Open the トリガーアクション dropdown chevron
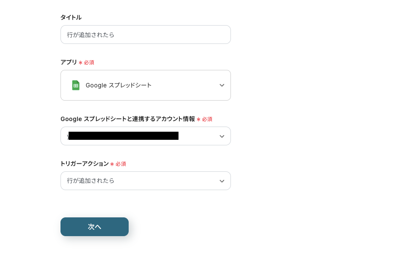 point(222,181)
